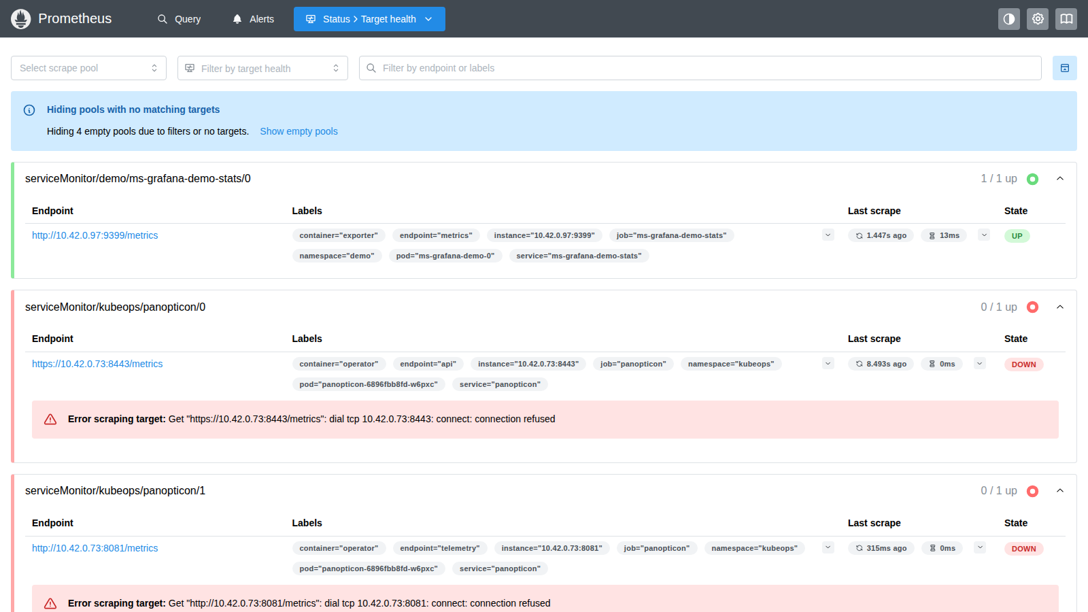Collapse the kubeops/panopticon/0 pool
Viewport: 1088px width, 612px height.
click(1060, 307)
